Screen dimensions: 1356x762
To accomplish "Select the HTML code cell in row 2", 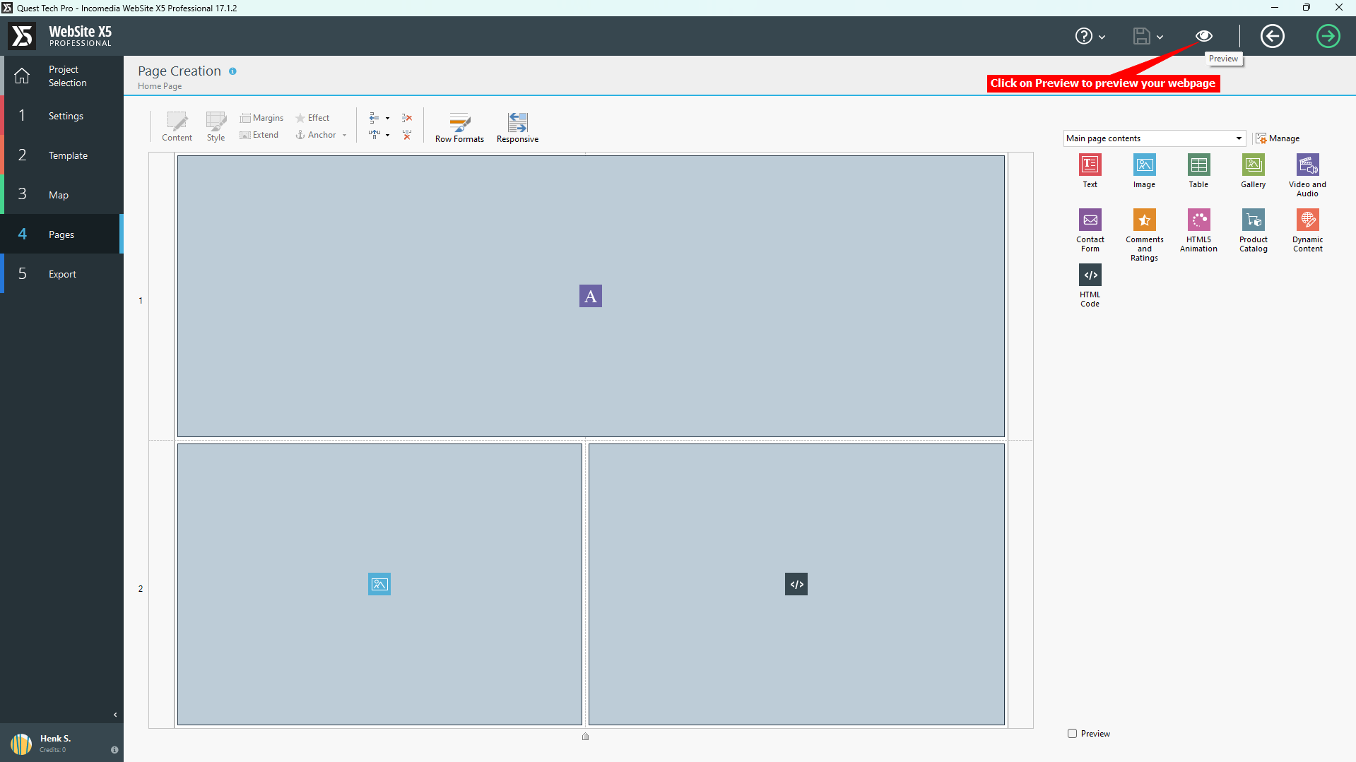I will pyautogui.click(x=796, y=584).
